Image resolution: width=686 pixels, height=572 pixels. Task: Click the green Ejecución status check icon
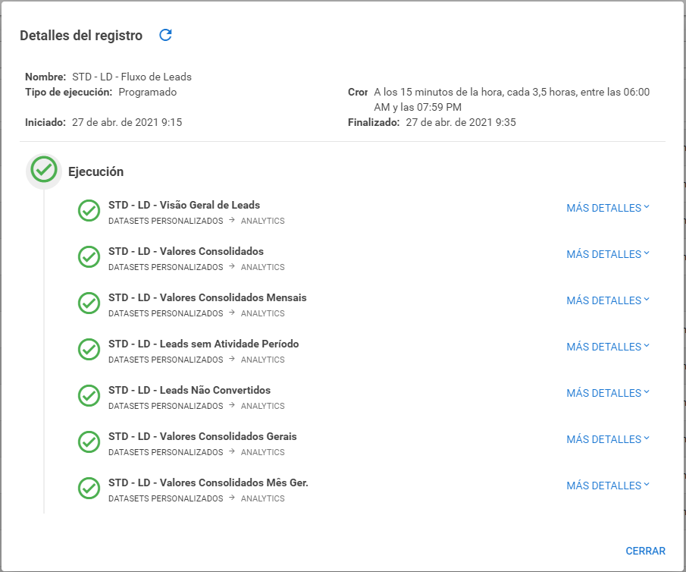click(x=44, y=169)
